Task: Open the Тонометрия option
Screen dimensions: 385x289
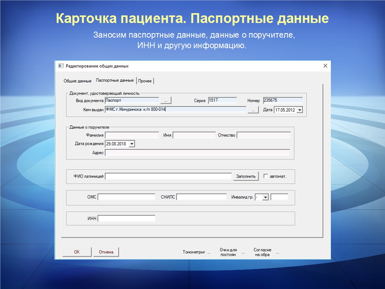Action: (196, 252)
